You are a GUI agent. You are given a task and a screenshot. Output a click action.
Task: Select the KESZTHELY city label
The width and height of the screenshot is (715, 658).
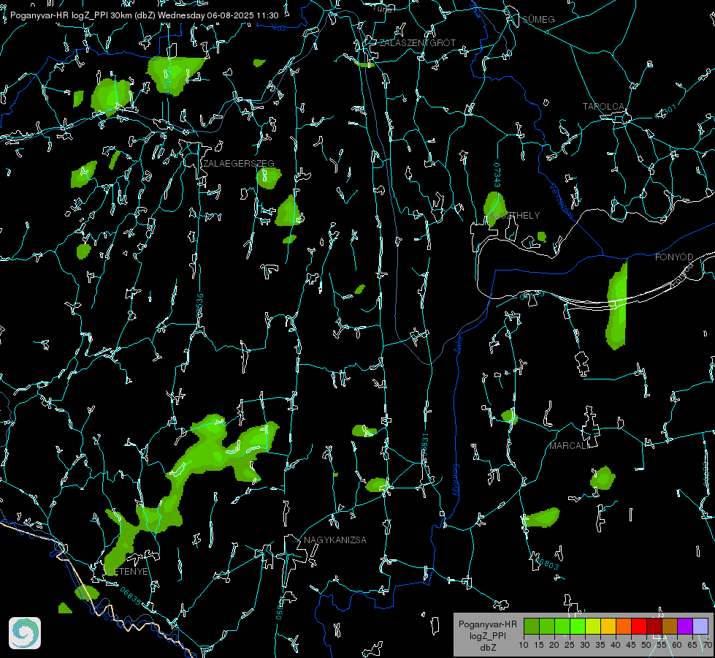click(514, 215)
